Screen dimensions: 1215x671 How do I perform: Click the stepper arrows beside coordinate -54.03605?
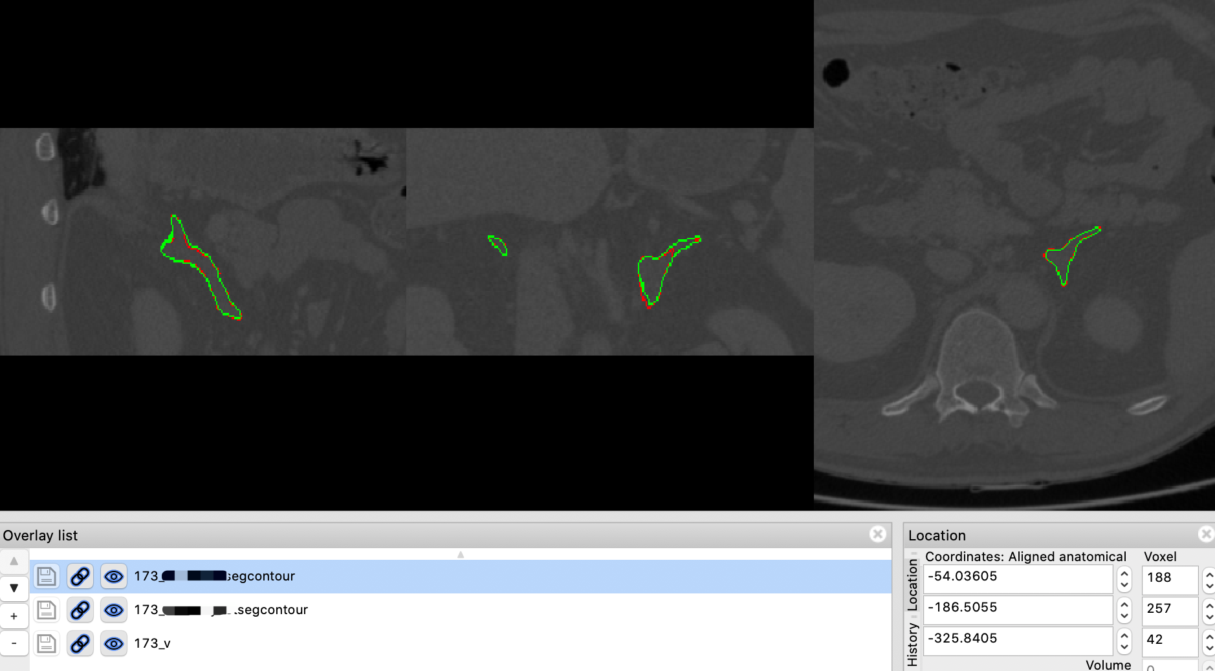click(1126, 577)
